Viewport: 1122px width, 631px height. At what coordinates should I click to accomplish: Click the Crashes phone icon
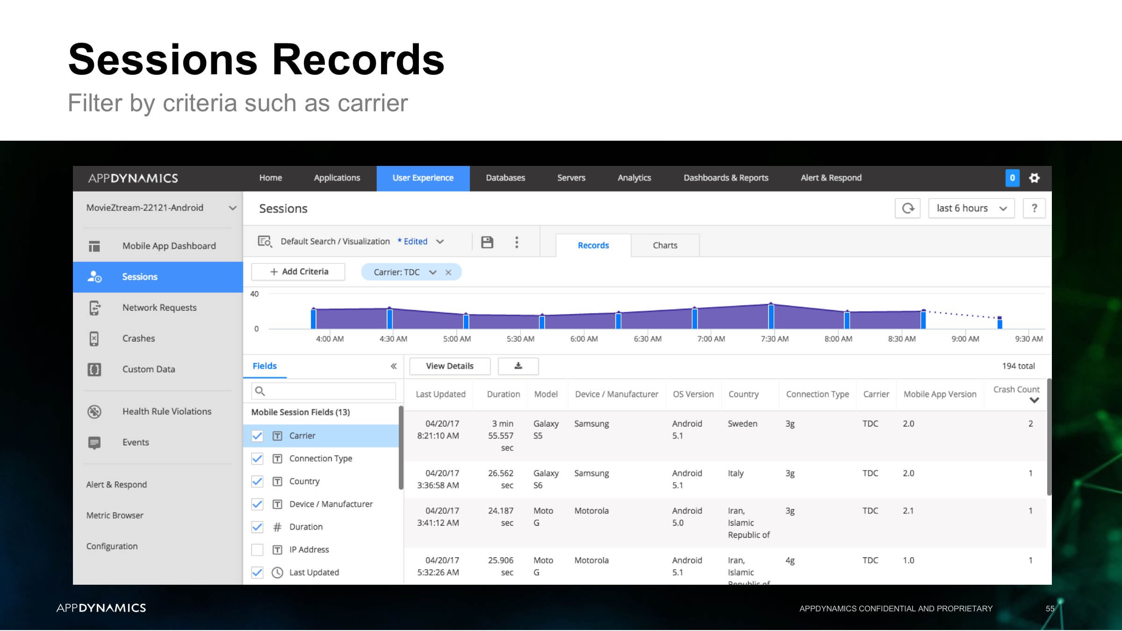tap(94, 338)
